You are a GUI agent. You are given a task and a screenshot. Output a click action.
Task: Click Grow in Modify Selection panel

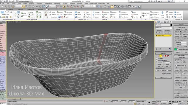pos(24,13)
